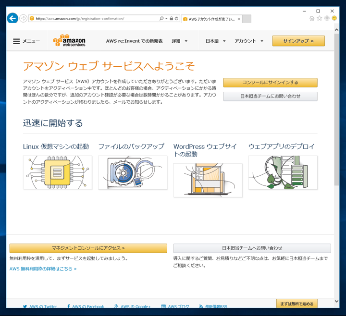This screenshot has width=346, height=316.
Task: Click the サインアップ button
Action: pos(298,41)
